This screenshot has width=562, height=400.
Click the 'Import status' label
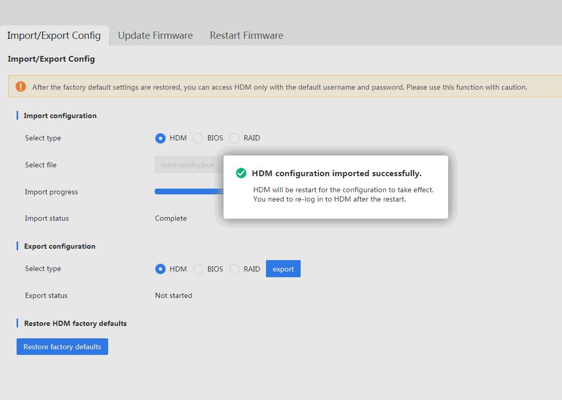(x=47, y=218)
